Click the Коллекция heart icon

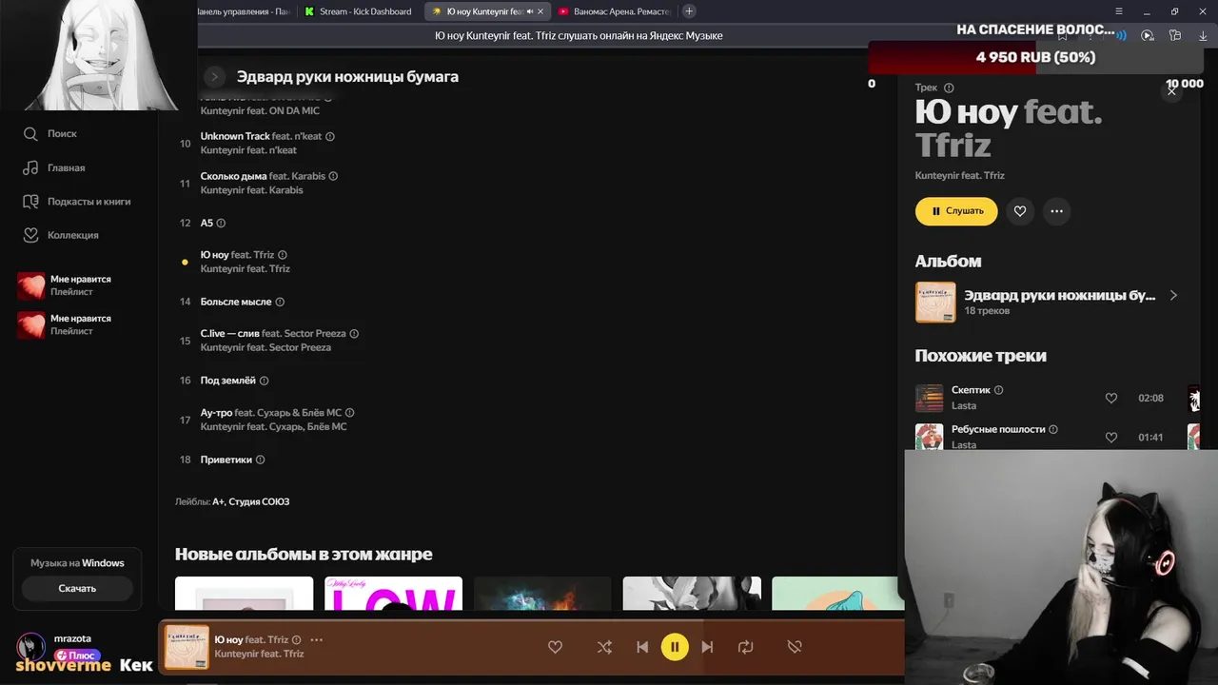(x=30, y=235)
